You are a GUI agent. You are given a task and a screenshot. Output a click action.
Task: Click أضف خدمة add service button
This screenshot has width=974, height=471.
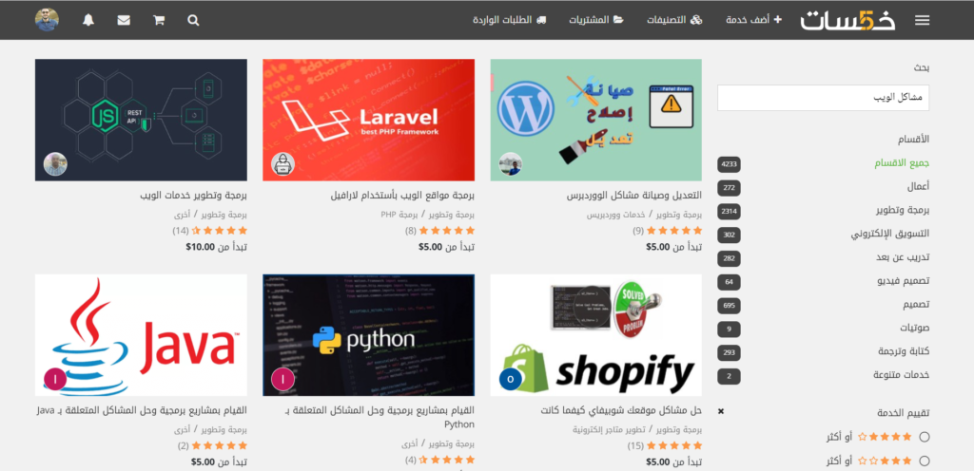(x=753, y=20)
